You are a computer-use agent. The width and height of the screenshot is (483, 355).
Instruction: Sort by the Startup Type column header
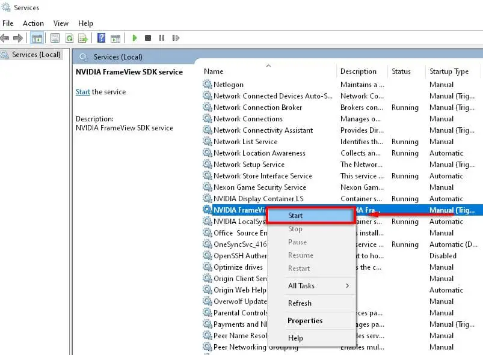449,71
